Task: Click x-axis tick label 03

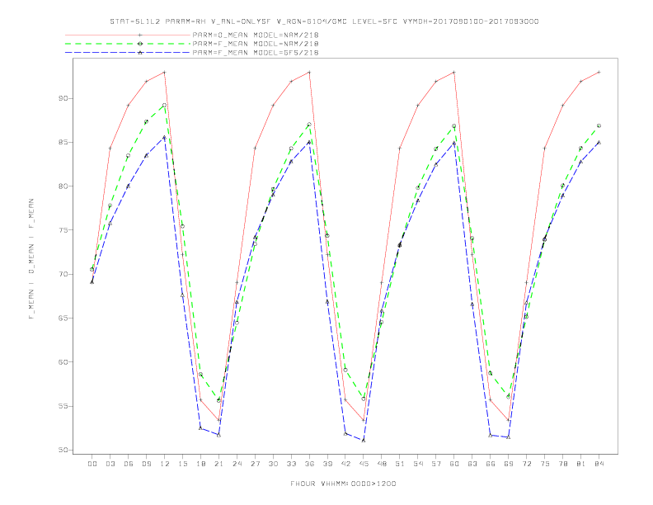Action: pos(110,464)
